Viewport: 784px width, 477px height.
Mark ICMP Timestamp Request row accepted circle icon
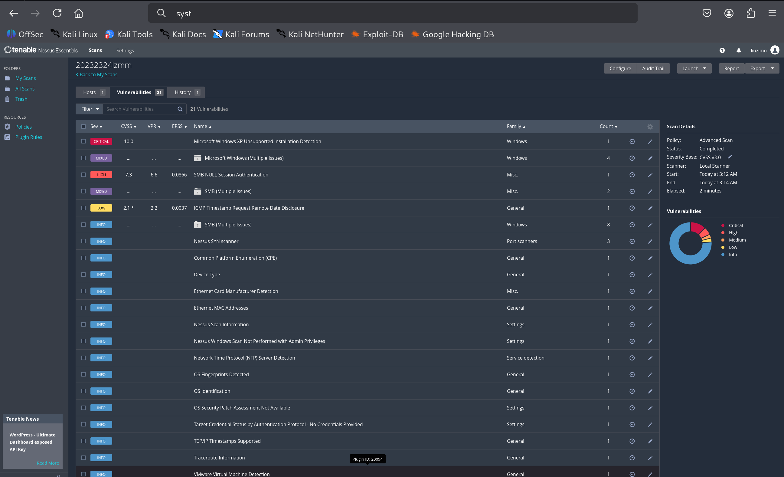[632, 208]
